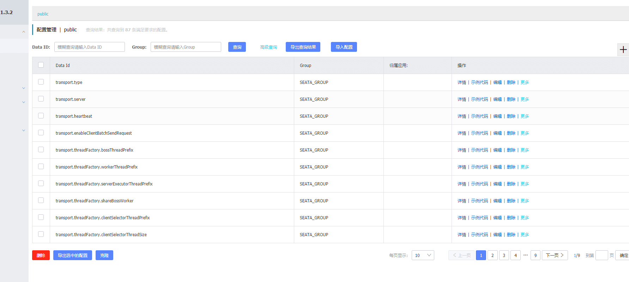The image size is (629, 282).
Task: Check the serverExecutorThreadPrefix row checkbox
Action: point(41,183)
